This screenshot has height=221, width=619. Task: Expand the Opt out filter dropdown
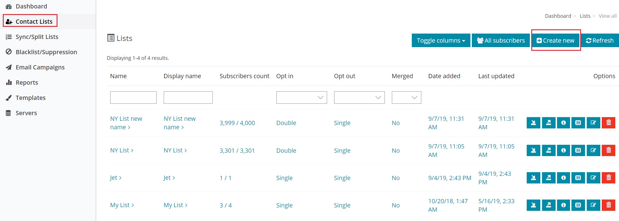pos(359,97)
